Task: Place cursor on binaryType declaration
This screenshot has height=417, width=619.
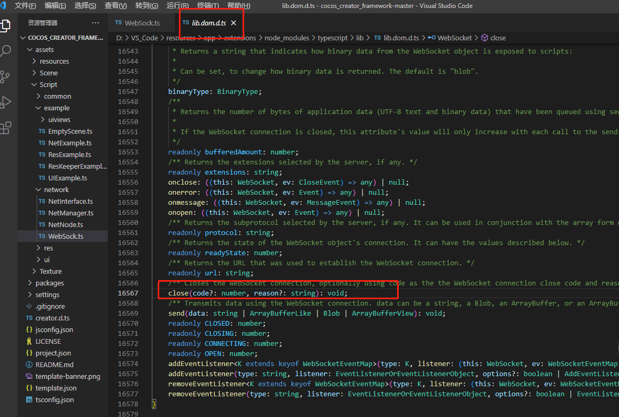Action: tap(215, 92)
